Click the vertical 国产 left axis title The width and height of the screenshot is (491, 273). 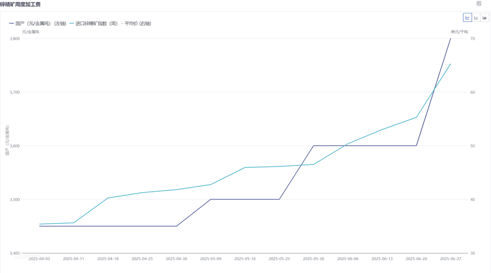tap(7, 141)
